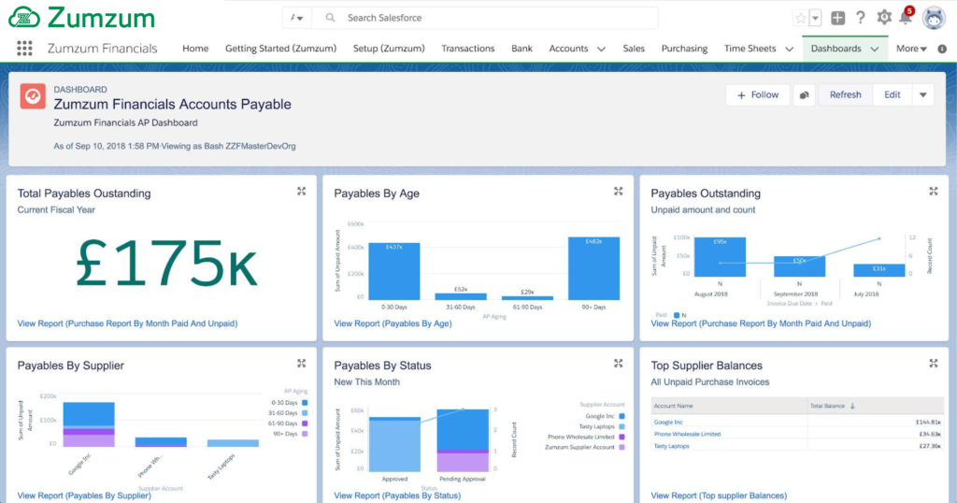
Task: Click the 0-30 Days legend swatch
Action: coord(305,403)
